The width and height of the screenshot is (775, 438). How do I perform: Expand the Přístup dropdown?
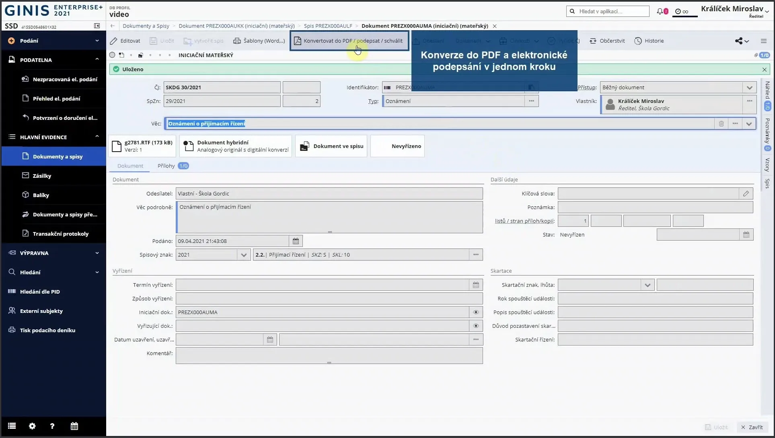pyautogui.click(x=749, y=87)
